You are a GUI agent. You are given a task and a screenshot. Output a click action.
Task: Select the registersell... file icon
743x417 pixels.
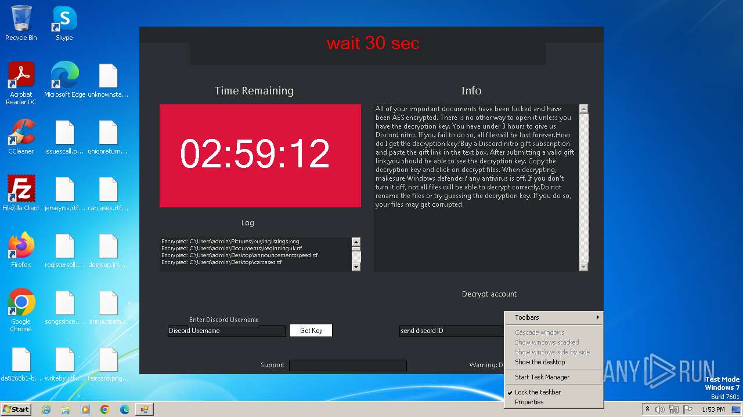(x=64, y=250)
